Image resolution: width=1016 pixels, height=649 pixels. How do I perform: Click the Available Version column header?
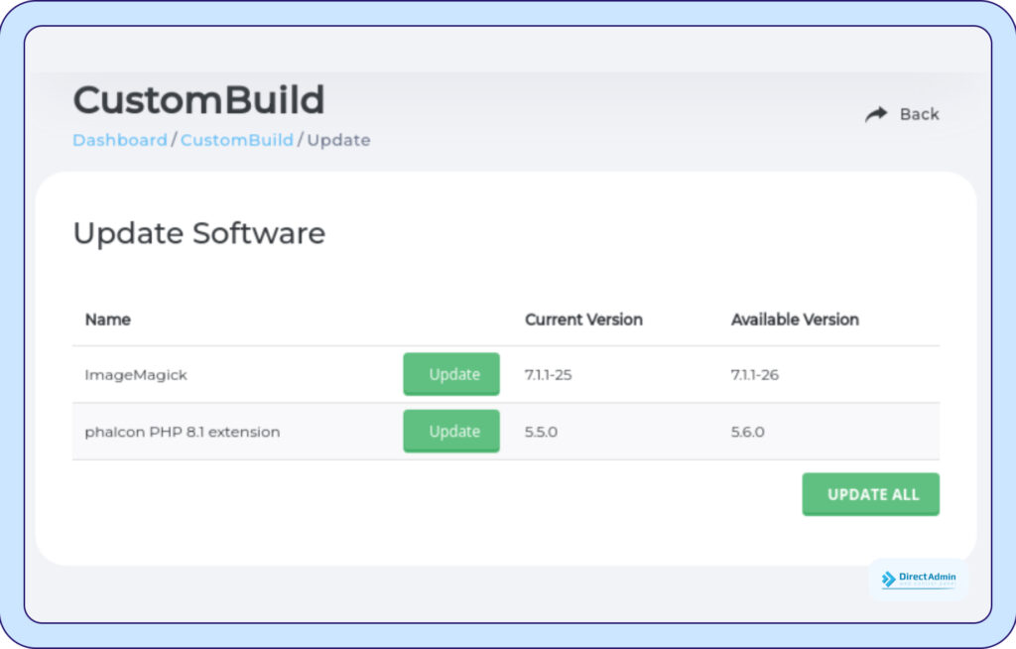[x=795, y=320]
